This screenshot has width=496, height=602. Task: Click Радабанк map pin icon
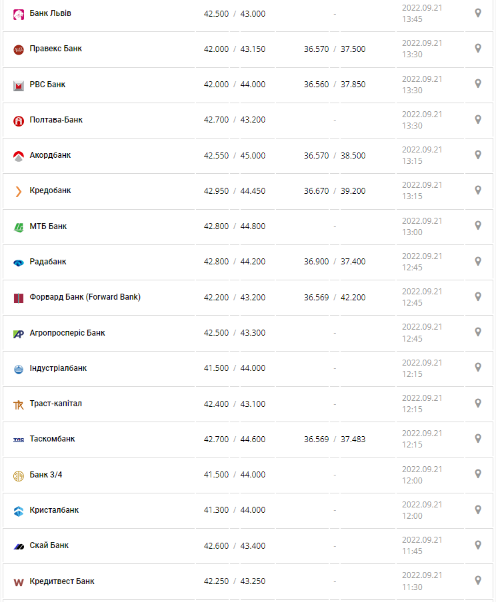point(477,261)
